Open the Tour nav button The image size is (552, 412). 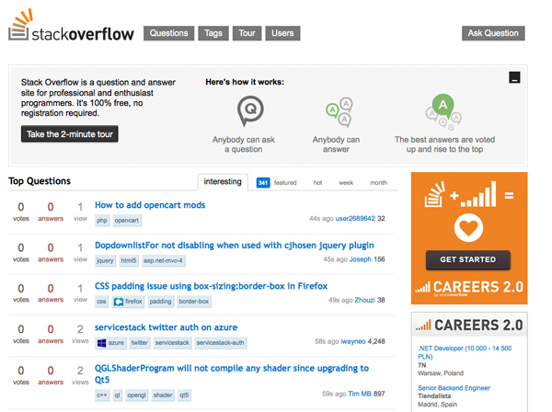(247, 33)
